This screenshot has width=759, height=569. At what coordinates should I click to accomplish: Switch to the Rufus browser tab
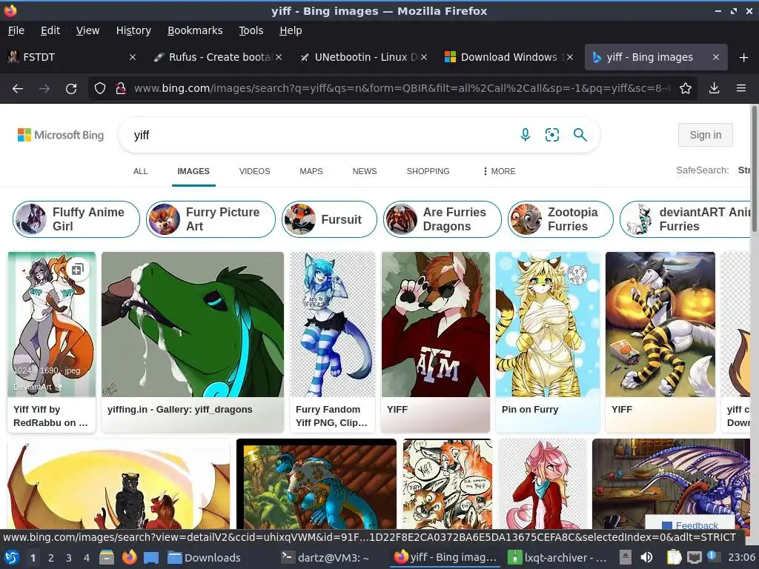(218, 57)
